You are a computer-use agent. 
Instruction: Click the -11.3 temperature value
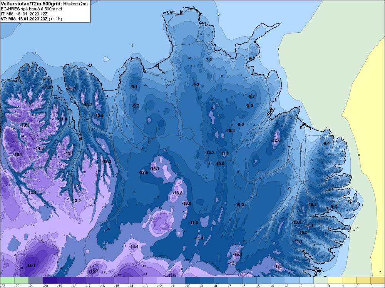point(47,87)
